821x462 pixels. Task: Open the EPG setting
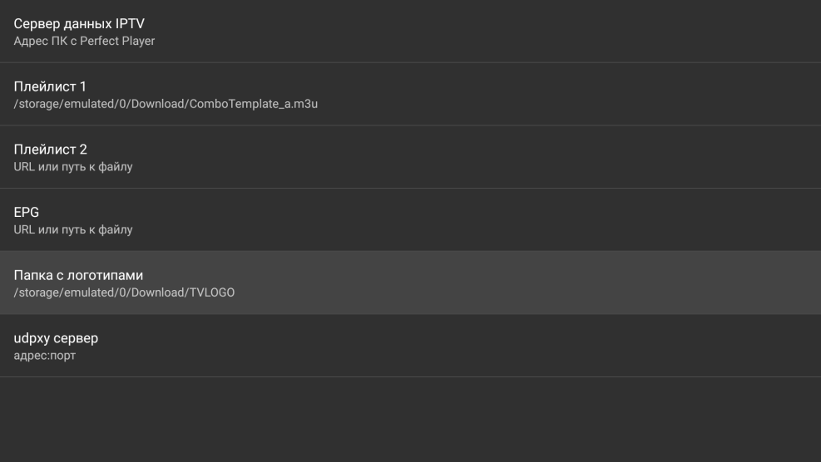(x=410, y=220)
